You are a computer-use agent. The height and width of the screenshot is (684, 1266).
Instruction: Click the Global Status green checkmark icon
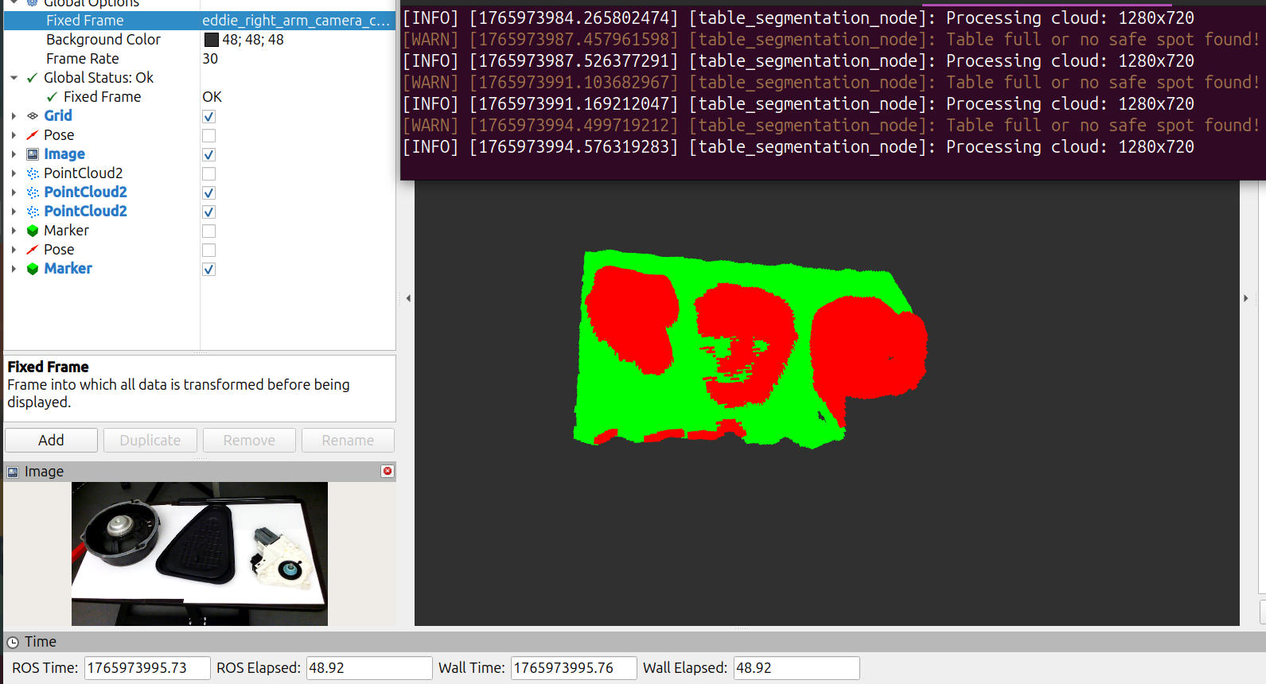33,78
